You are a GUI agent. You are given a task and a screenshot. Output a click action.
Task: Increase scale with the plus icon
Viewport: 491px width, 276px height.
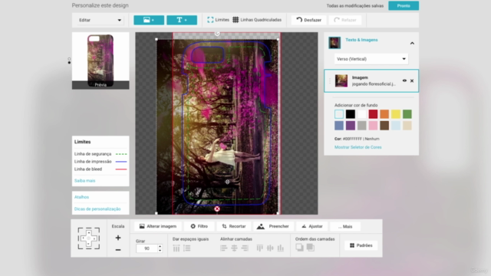point(118,238)
